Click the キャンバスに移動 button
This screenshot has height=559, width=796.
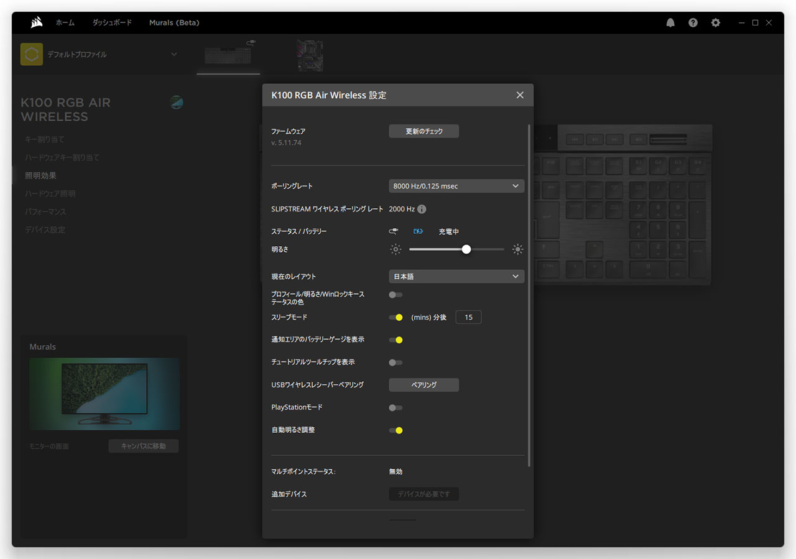tap(144, 446)
